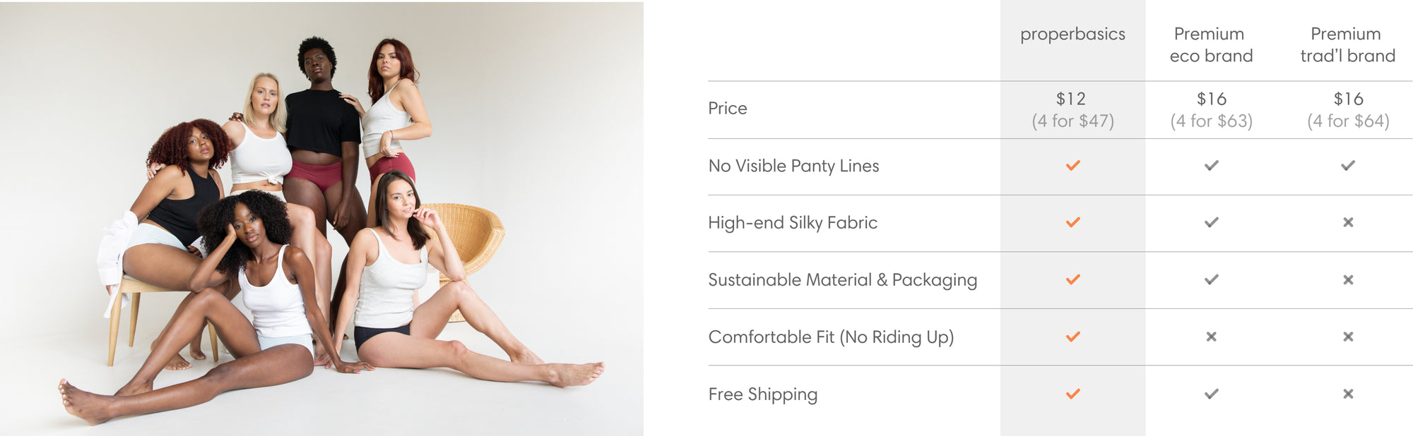1413x436 pixels.
Task: Click orange checkmark for No Visible Panty Lines
Action: click(x=1072, y=166)
